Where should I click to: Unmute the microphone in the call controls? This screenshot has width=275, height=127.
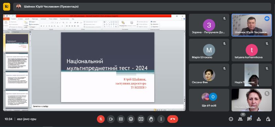pos(101,119)
